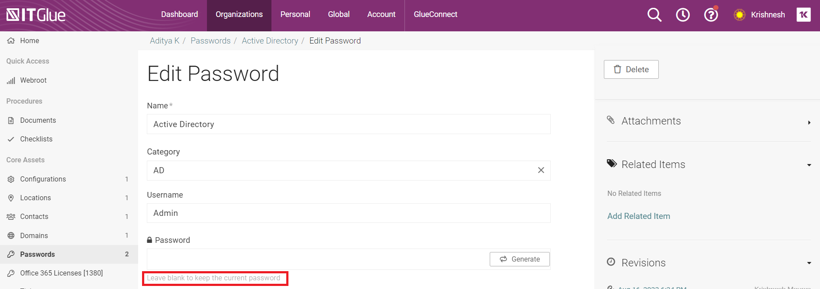Click the Revisions section heading
Viewport: 820px width, 289px height.
coord(644,263)
